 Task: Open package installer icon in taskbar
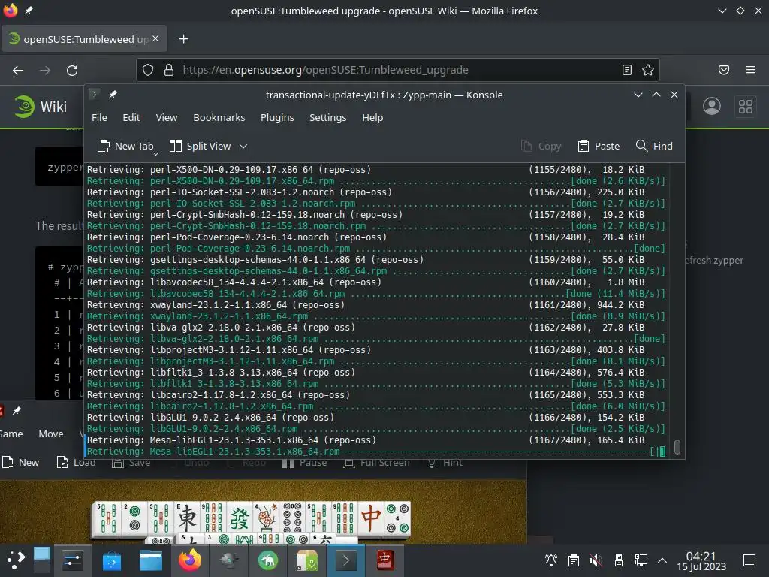coord(307,560)
